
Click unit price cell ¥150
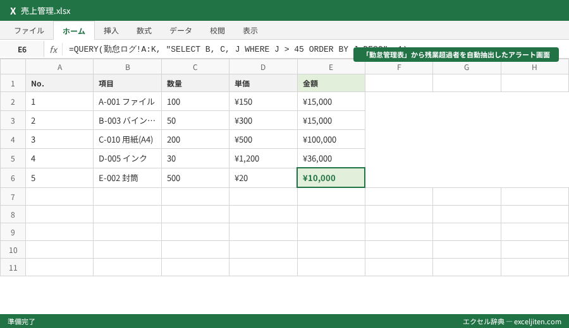tap(263, 102)
